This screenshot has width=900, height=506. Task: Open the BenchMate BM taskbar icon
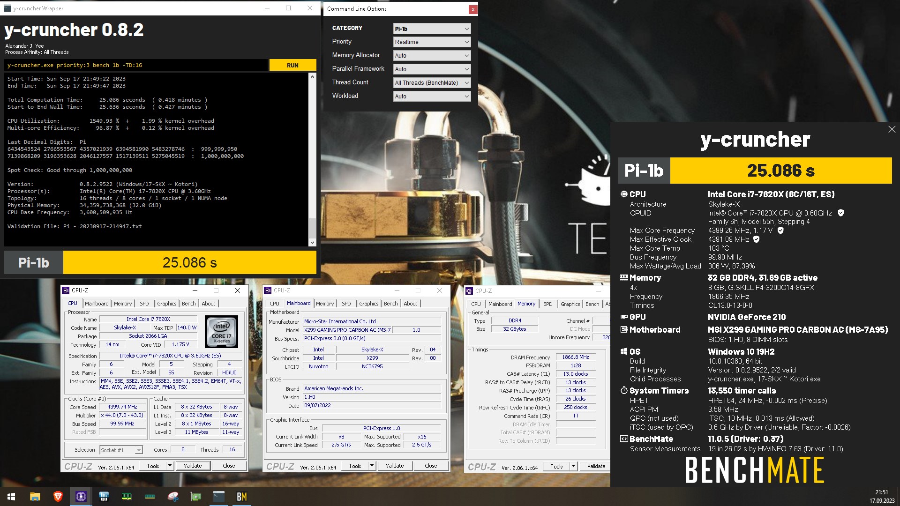242,497
